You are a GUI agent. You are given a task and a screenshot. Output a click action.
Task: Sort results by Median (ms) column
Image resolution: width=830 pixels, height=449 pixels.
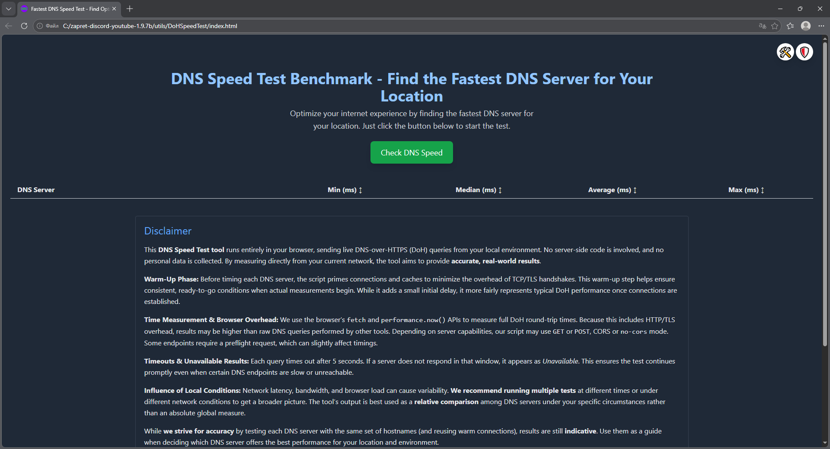[478, 190]
